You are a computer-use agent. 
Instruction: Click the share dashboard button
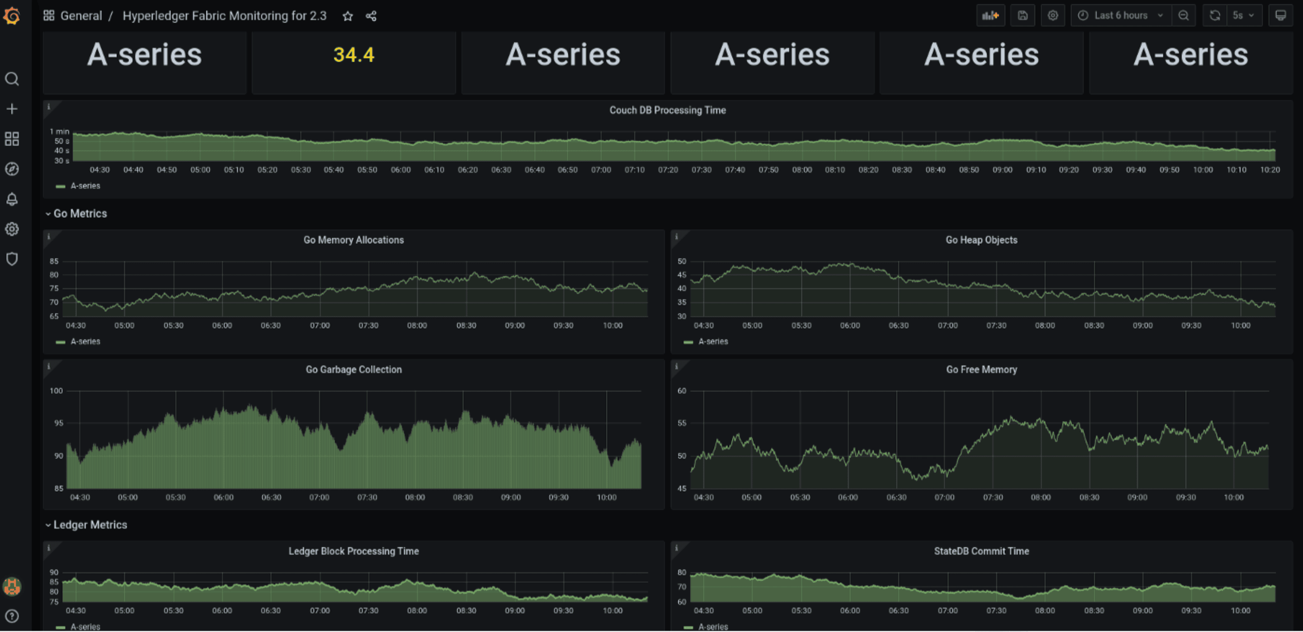pos(371,15)
